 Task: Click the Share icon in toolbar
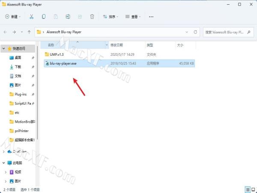point(80,17)
